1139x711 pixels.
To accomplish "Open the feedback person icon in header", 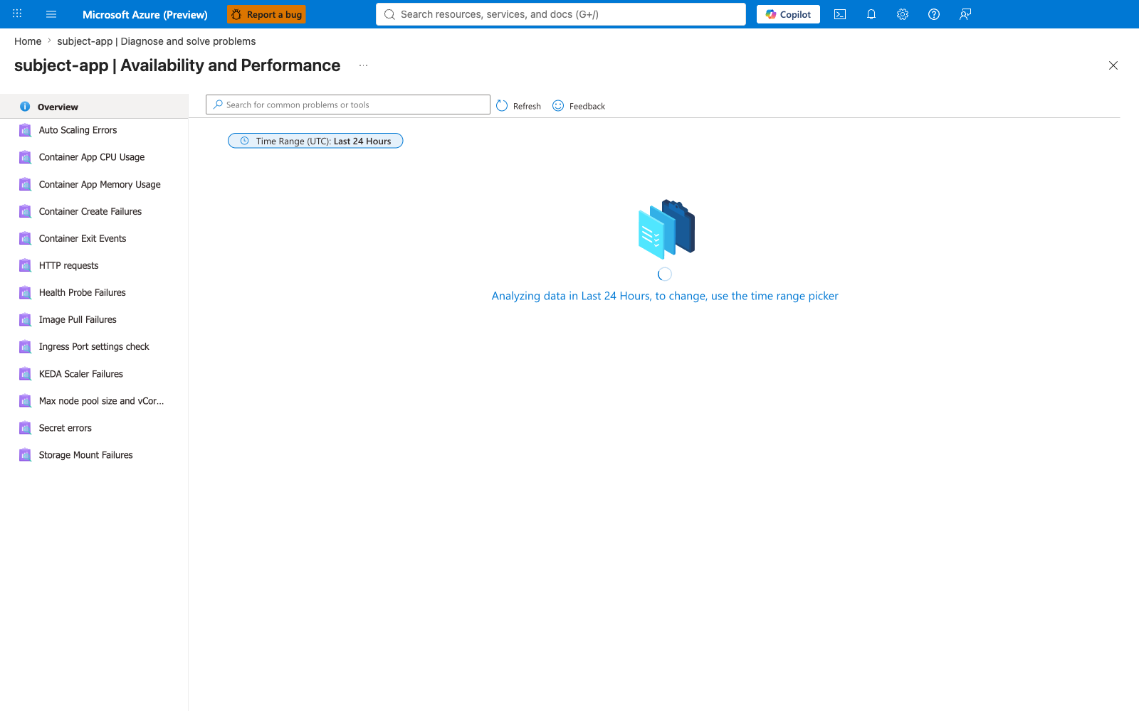I will (965, 14).
